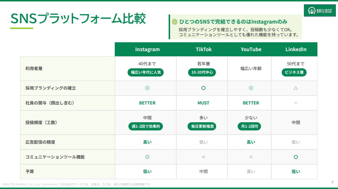Click the double-circle mark in YouTube's 採用ブランディング row
The width and height of the screenshot is (338, 189).
pyautogui.click(x=251, y=88)
